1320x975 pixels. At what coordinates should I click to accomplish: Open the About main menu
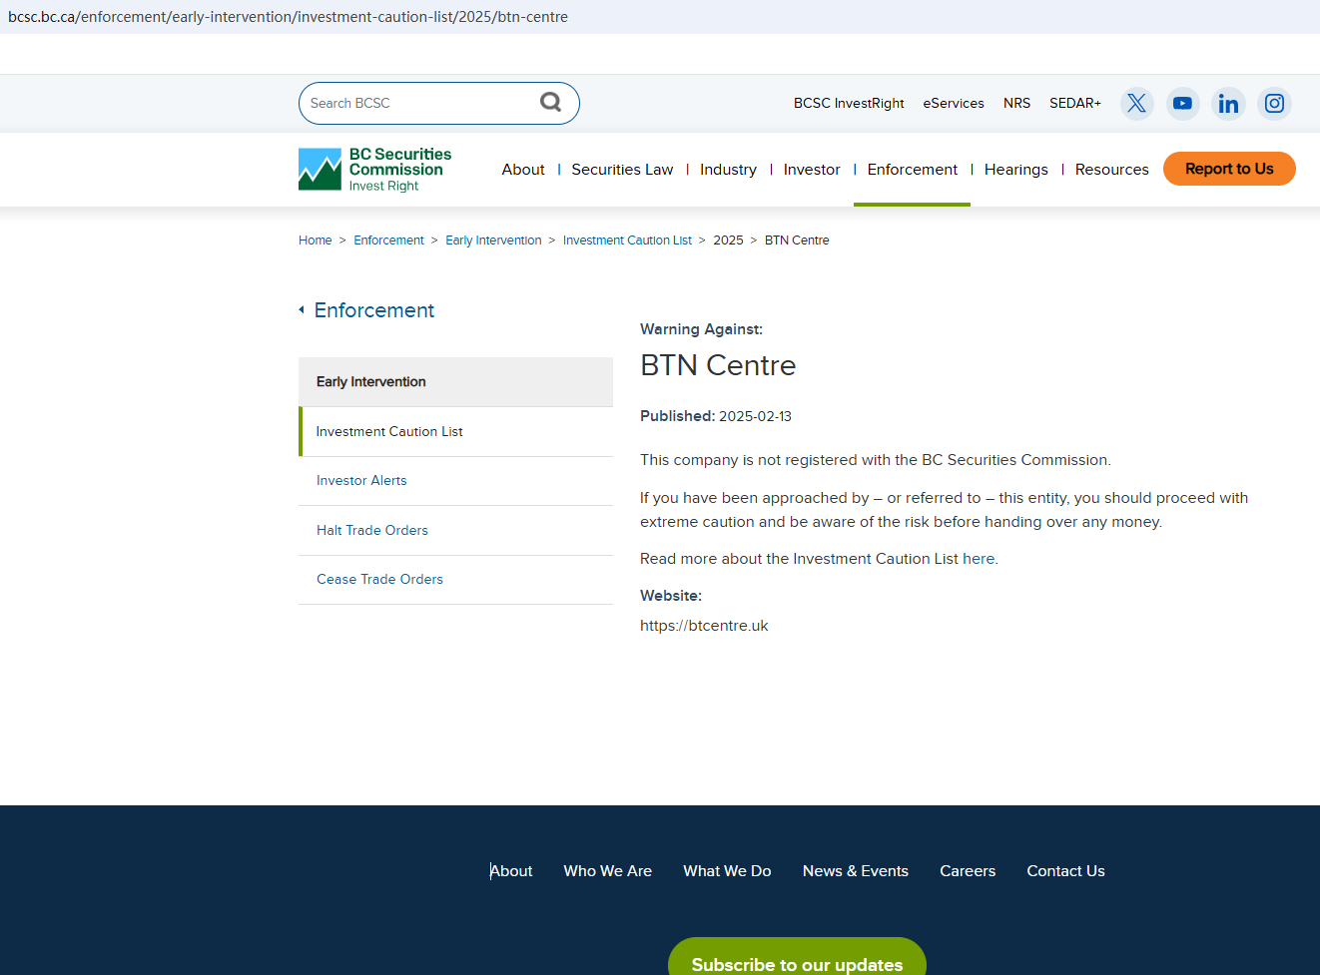[523, 170]
